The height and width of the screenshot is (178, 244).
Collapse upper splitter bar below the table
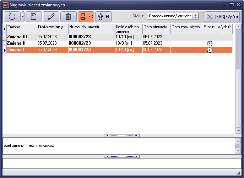pos(122,136)
